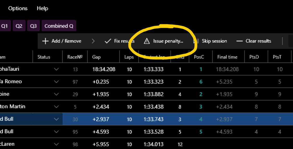Image resolution: width=293 pixels, height=149 pixels.
Task: Click the Laps column header
Action: point(129,57)
